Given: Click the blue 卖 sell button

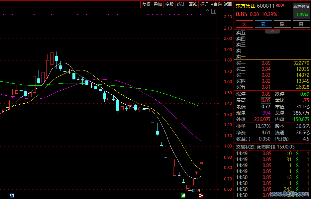Looking at the screenshot, I should coord(263,24).
